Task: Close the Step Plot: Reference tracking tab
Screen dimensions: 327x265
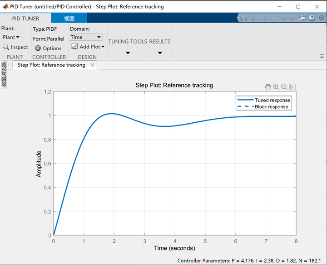Action: click(x=92, y=65)
